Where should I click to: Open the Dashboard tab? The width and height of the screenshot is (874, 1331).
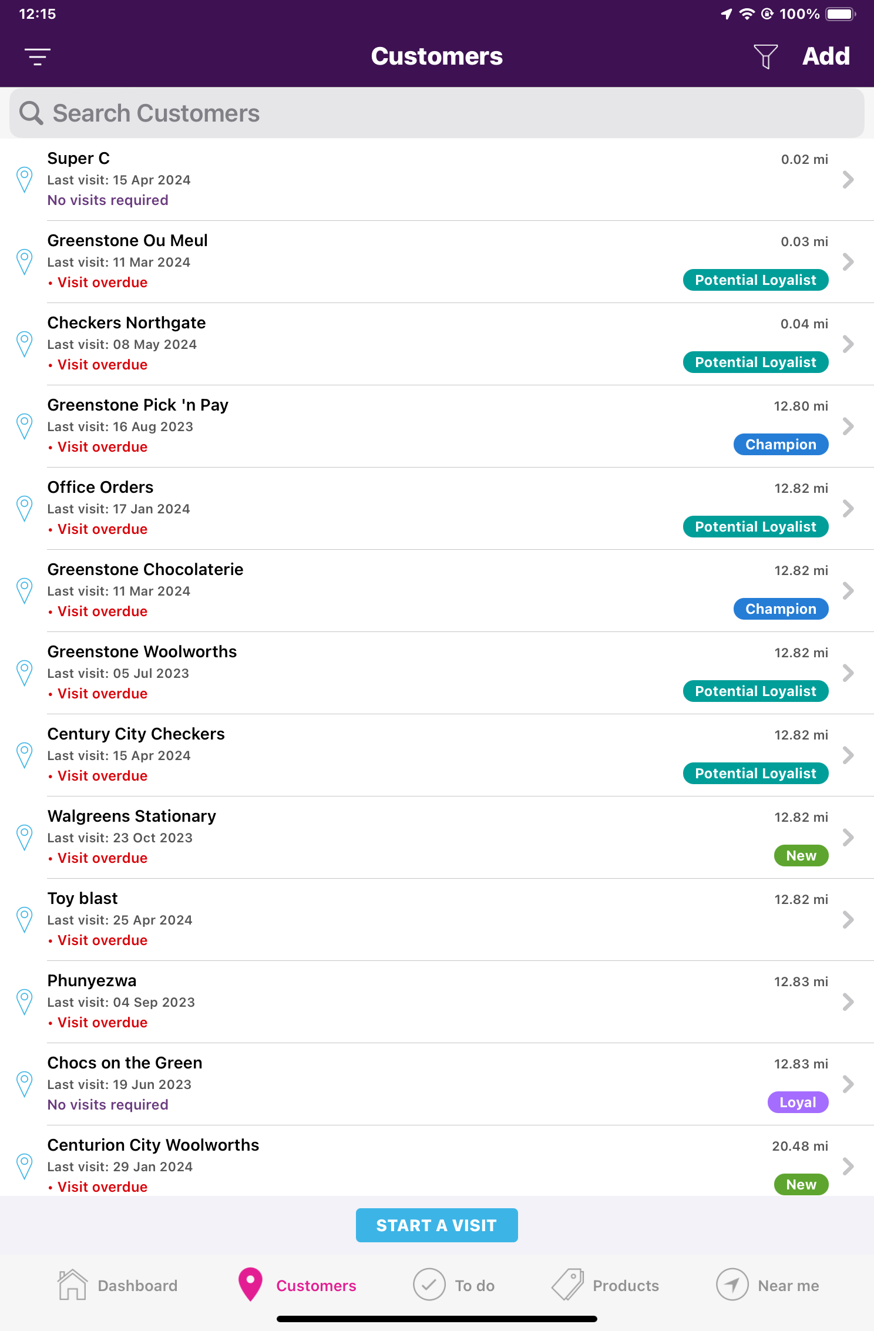coord(117,1285)
